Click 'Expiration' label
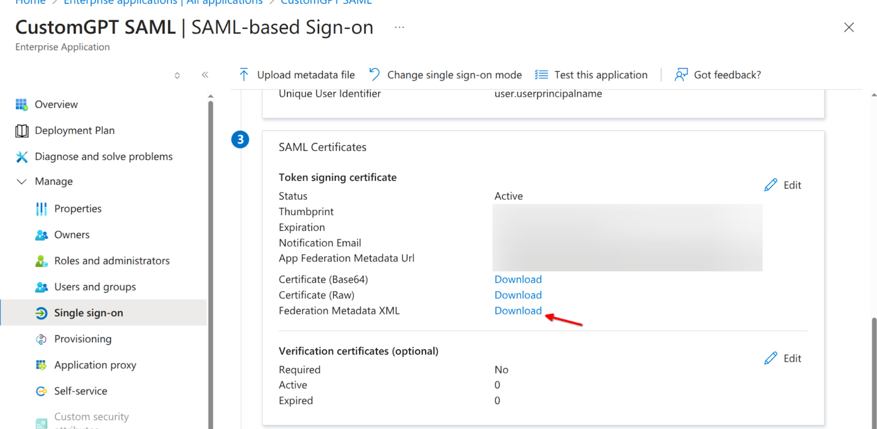877x429 pixels. (301, 227)
